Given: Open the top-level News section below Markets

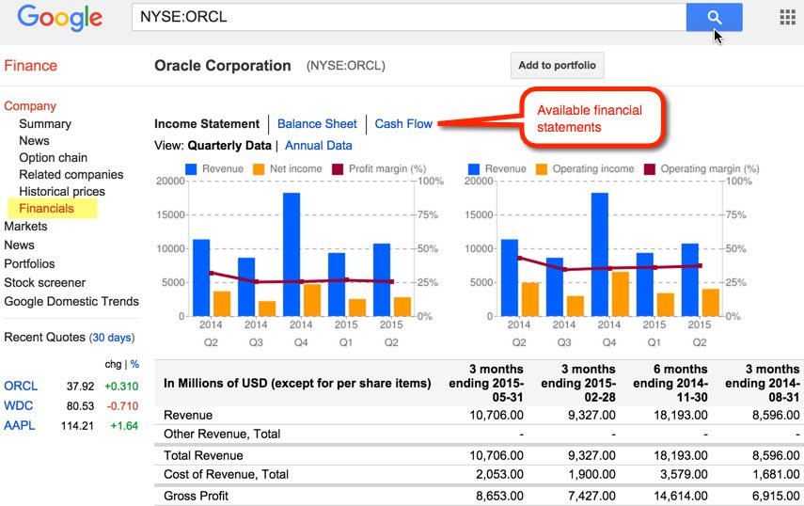Looking at the screenshot, I should click(x=19, y=245).
